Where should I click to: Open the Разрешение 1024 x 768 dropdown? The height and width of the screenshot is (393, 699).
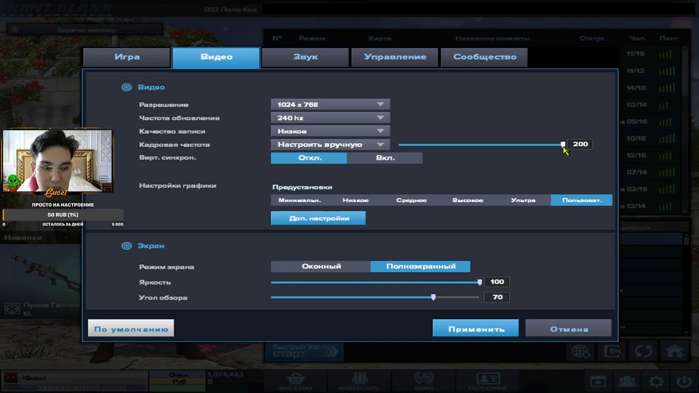click(330, 104)
